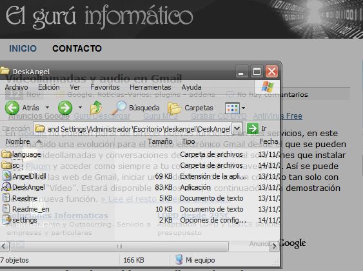This screenshot has width=363, height=271.
Task: Select the Readme text document icon
Action: [6, 198]
